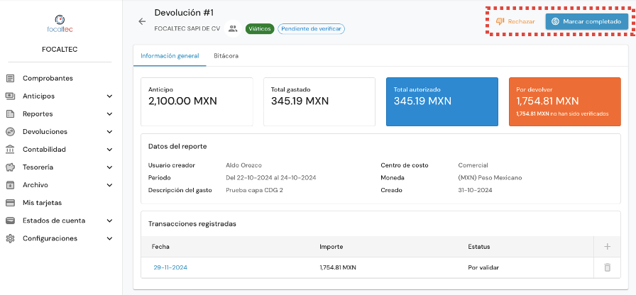Click the Pendiente de verificar status badge
Viewport: 636px width, 295px height.
(311, 29)
